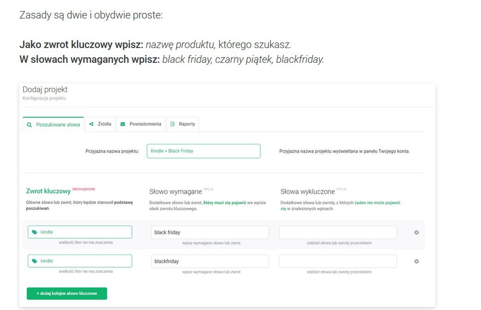Click the first row's excluded words field

tap(338, 232)
